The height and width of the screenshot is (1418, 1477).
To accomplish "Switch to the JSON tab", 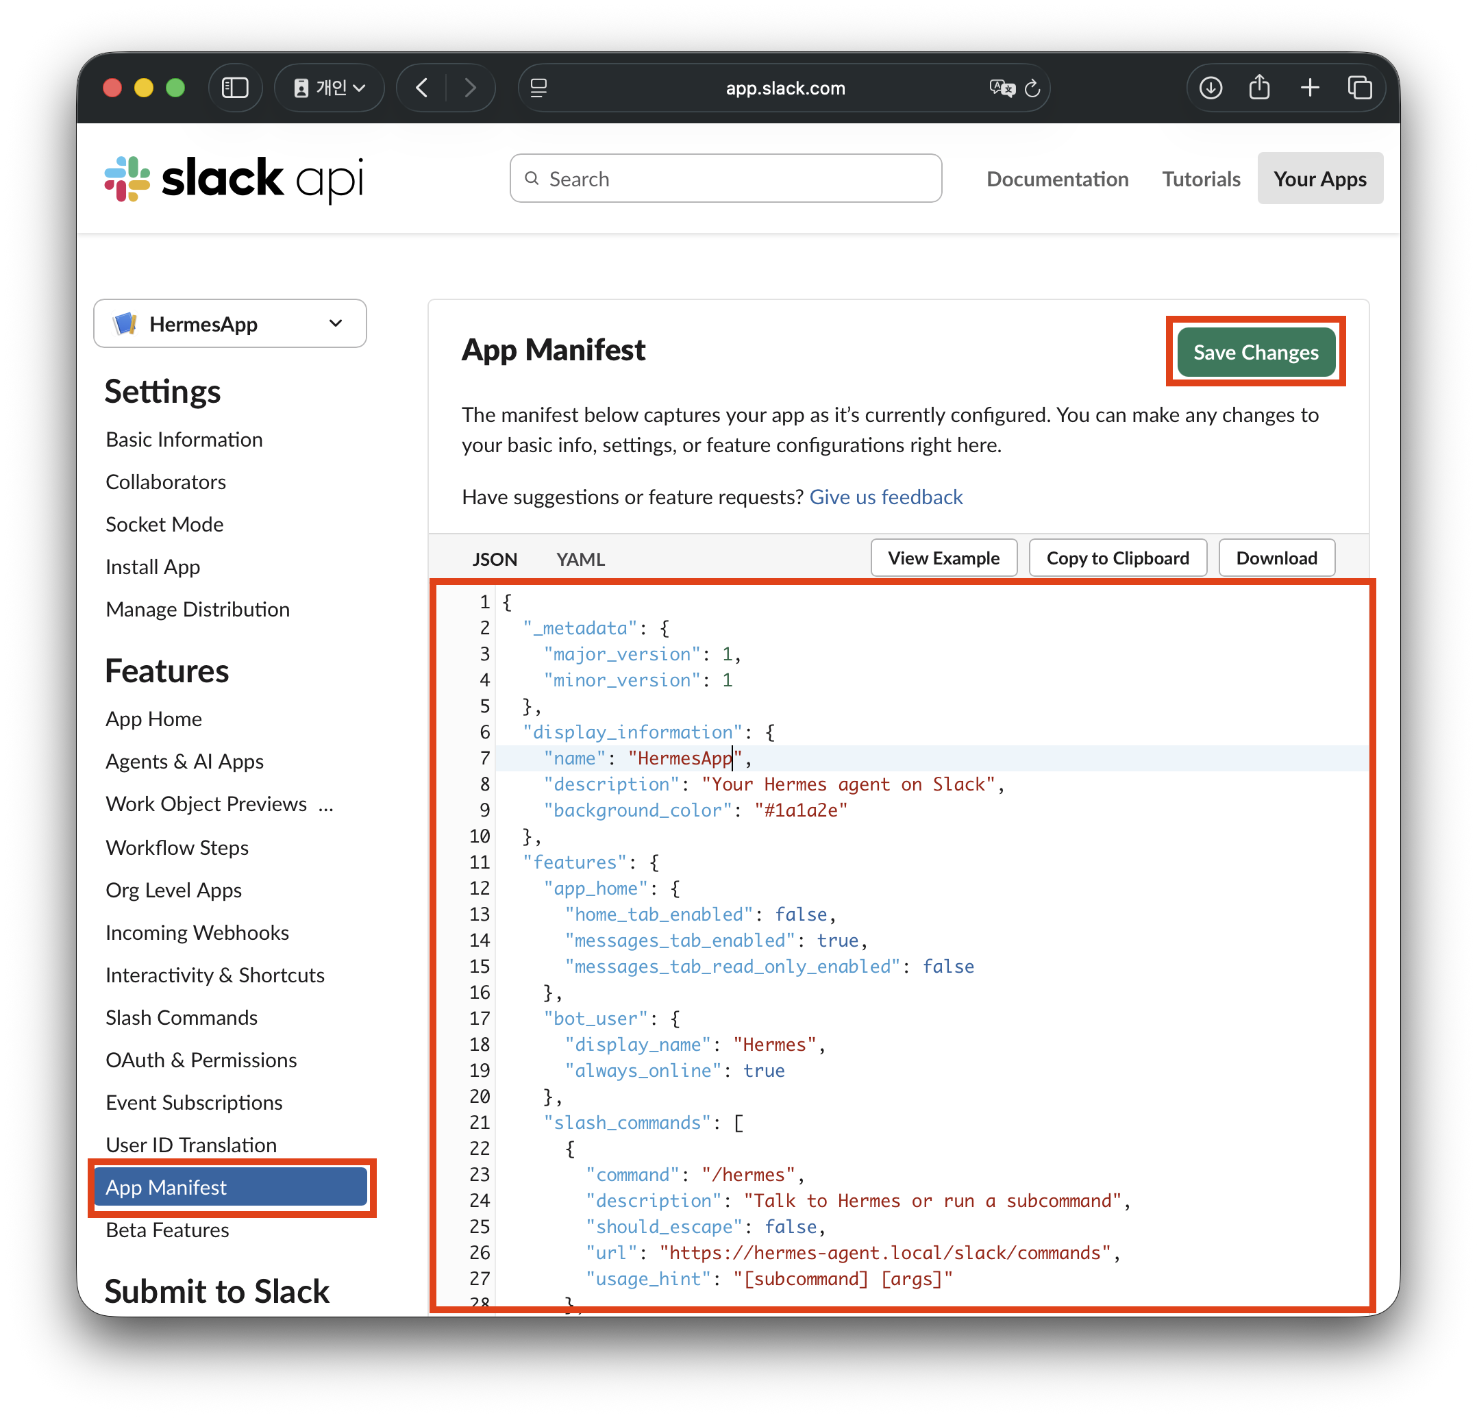I will coord(495,560).
